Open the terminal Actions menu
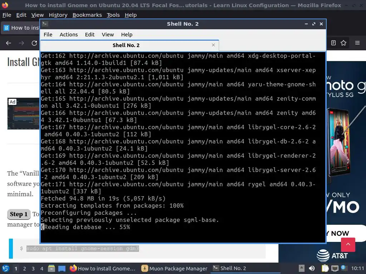This screenshot has width=366, height=274. 69,35
